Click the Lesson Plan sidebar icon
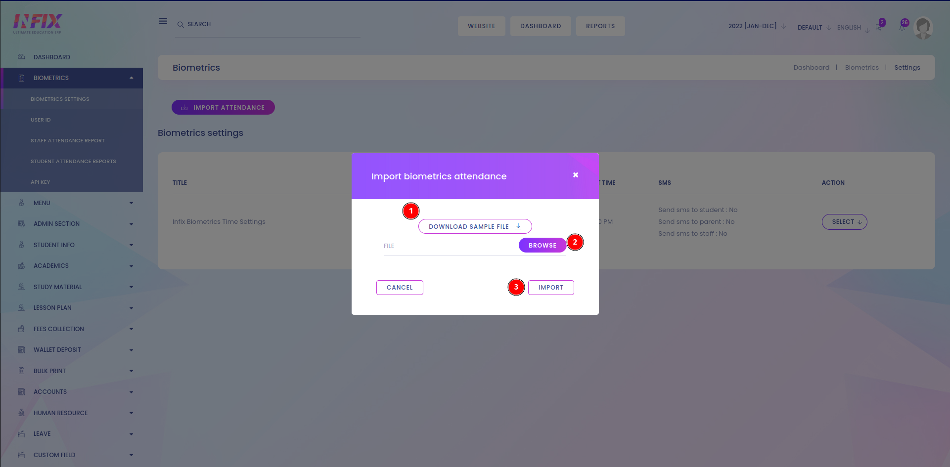 (21, 308)
